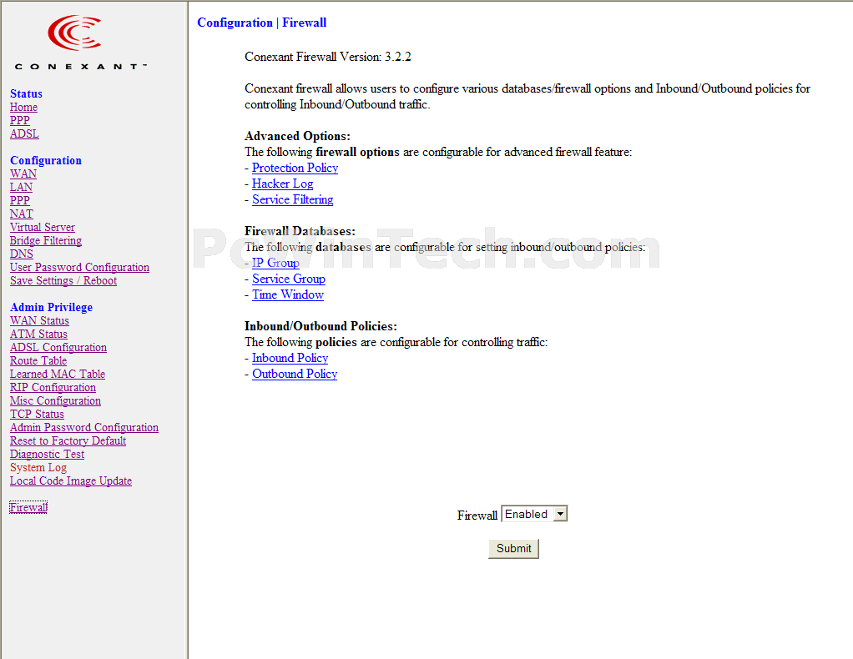
Task: View the ATM Status page
Action: click(38, 334)
